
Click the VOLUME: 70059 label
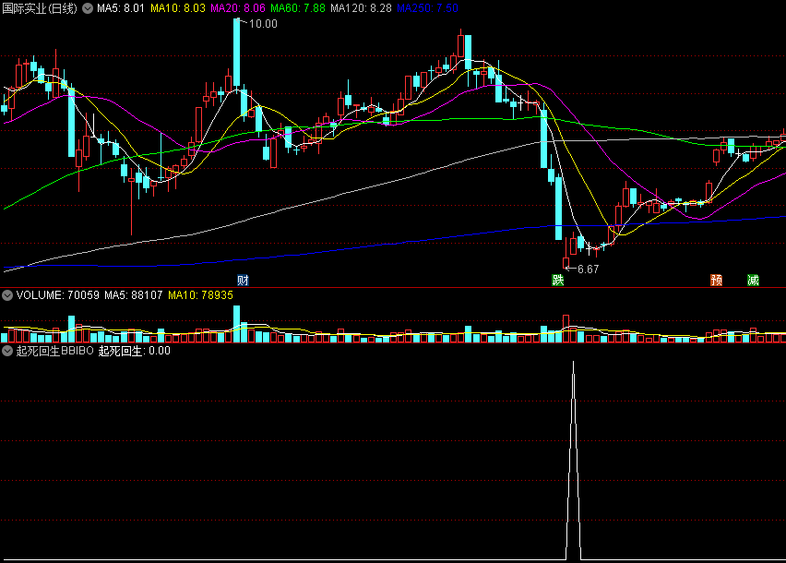[57, 295]
